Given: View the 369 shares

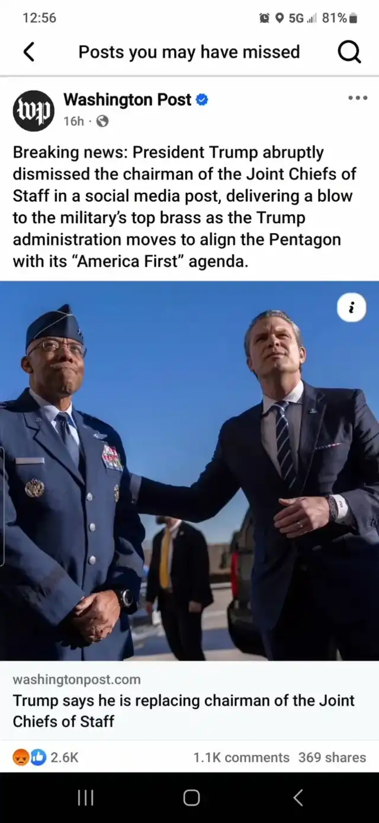Looking at the screenshot, I should click(x=332, y=757).
